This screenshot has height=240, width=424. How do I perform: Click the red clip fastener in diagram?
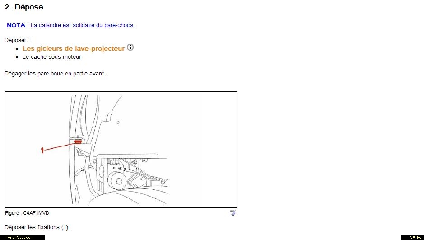78,141
